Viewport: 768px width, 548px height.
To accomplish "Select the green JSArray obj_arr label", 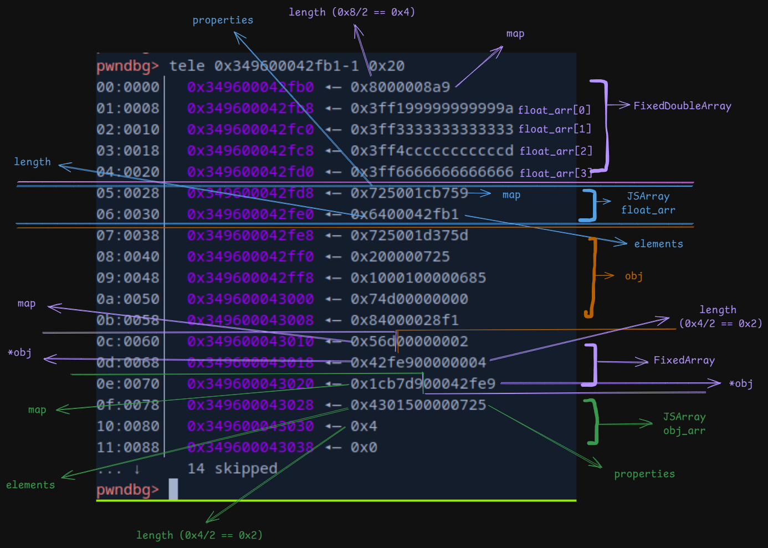I will point(684,424).
